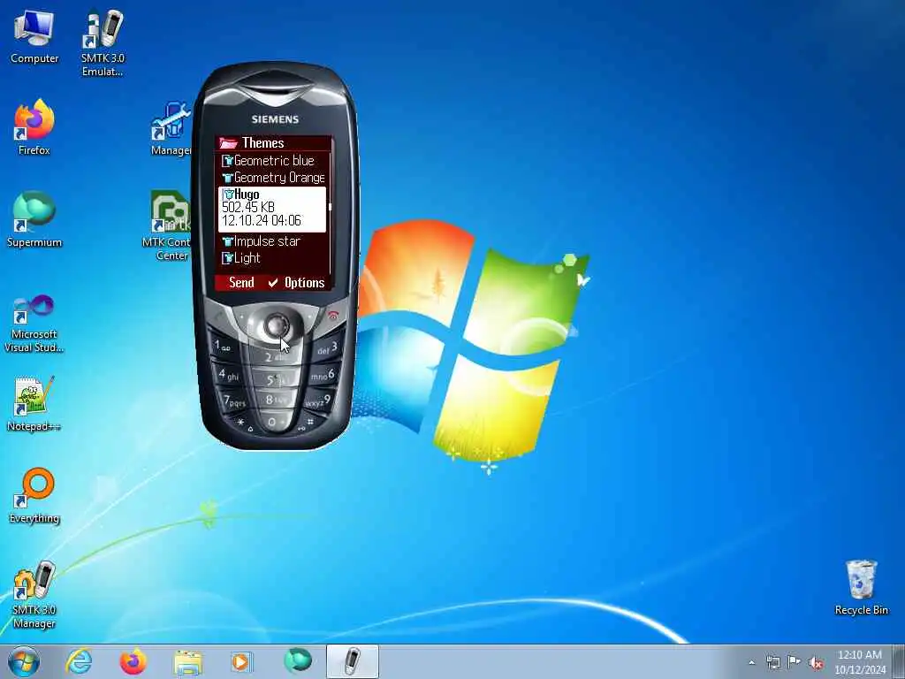Click the Windows Start button
Viewport: 905px width, 679px height.
24,661
